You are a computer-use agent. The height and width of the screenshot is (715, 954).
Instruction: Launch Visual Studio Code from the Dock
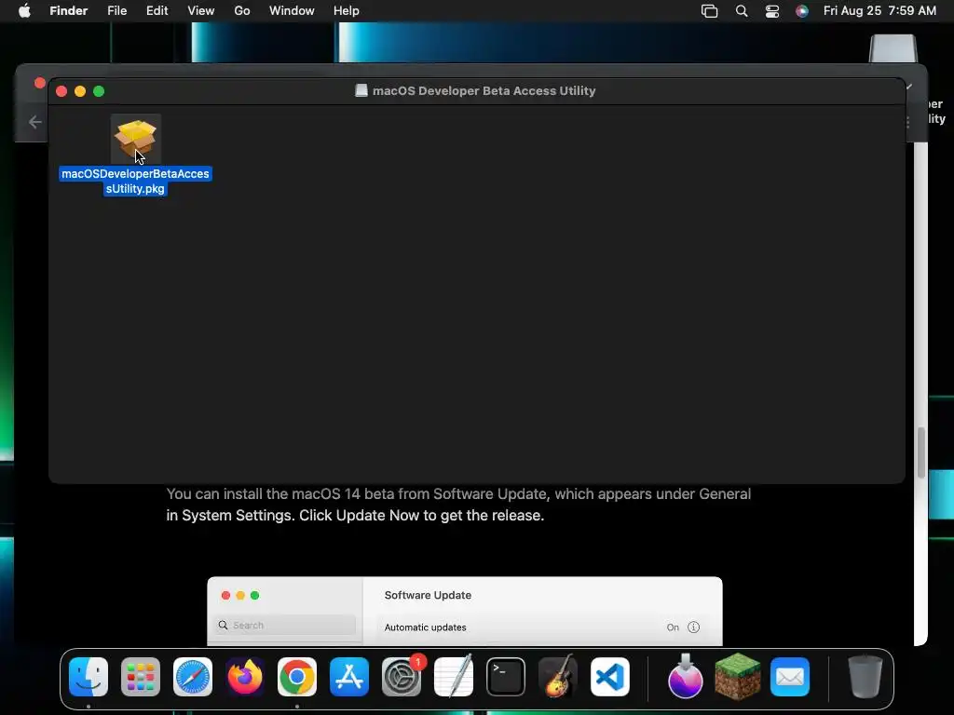610,677
